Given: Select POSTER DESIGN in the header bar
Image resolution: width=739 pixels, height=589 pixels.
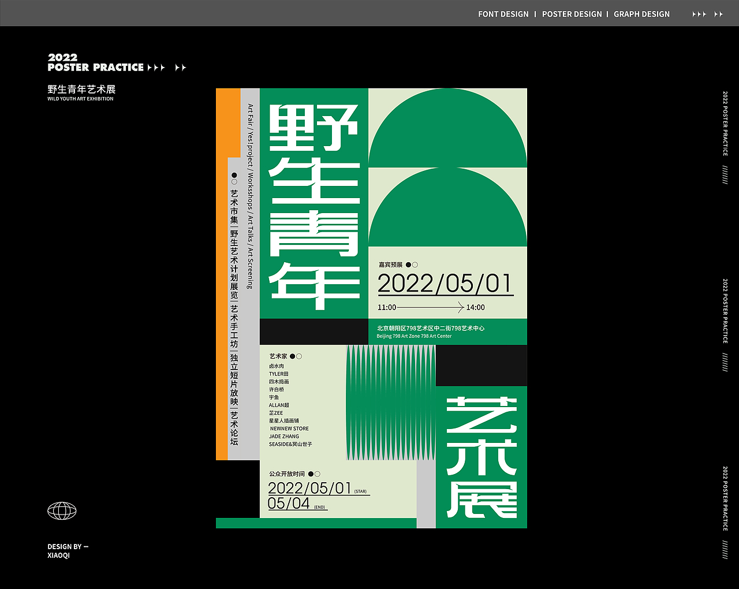Looking at the screenshot, I should click(x=572, y=14).
